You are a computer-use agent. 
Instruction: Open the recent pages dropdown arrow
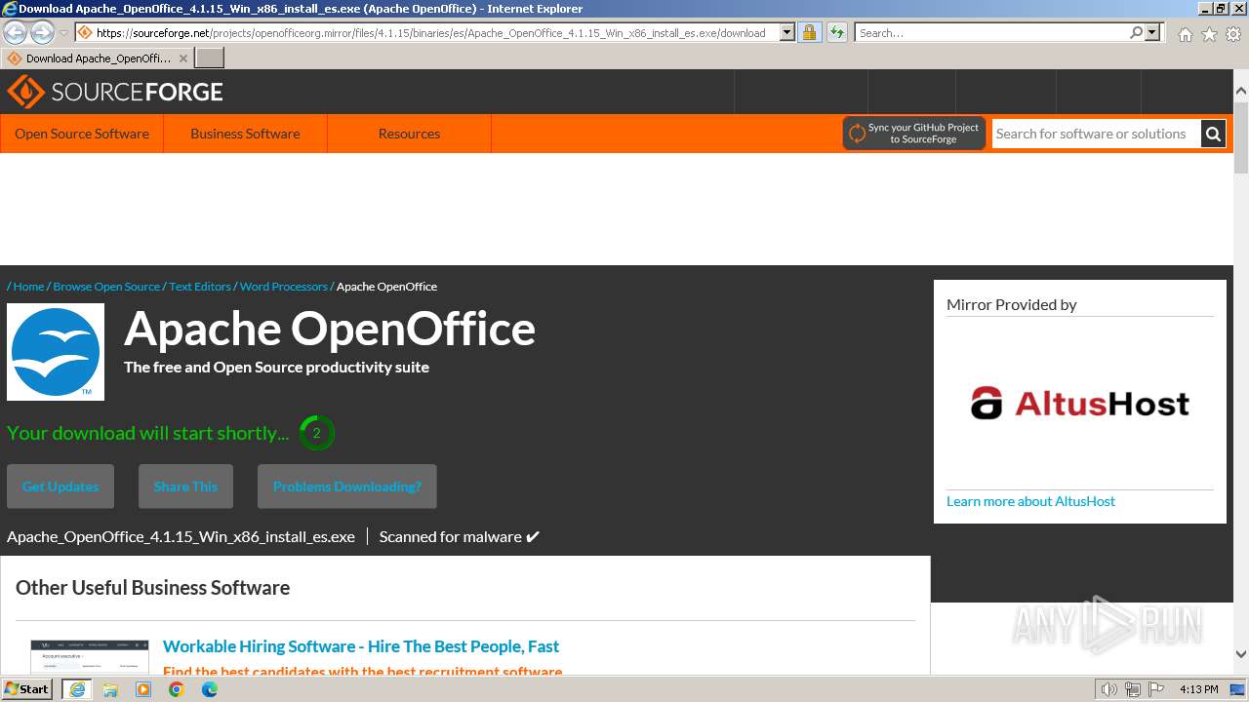(x=63, y=33)
